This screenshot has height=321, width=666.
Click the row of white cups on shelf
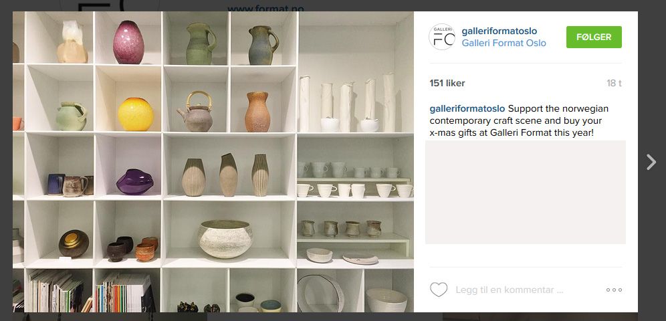point(354,190)
